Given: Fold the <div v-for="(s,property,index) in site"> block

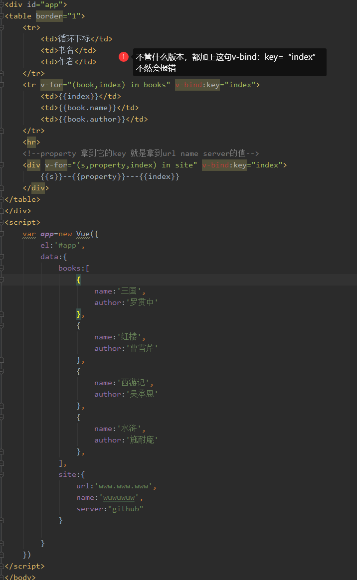Looking at the screenshot, I should tap(2, 165).
